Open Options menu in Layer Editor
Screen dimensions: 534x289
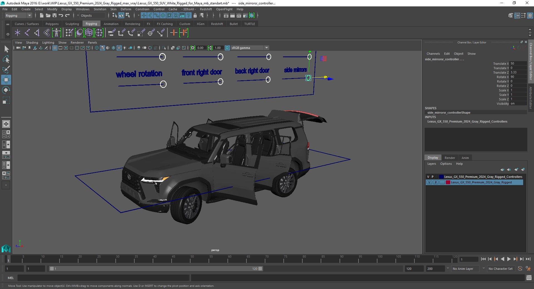pos(446,164)
